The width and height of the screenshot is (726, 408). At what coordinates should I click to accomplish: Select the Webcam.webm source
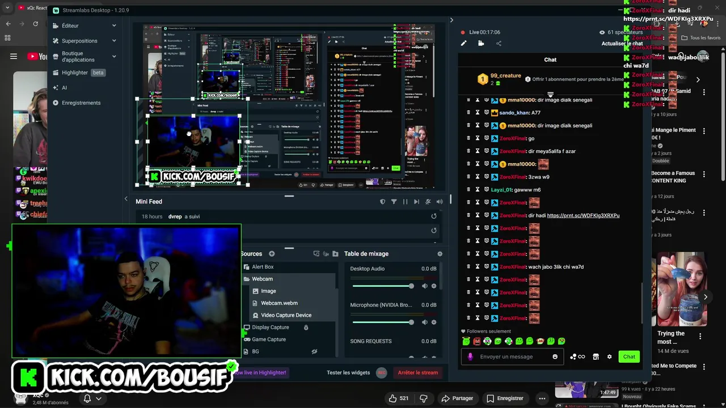click(279, 303)
